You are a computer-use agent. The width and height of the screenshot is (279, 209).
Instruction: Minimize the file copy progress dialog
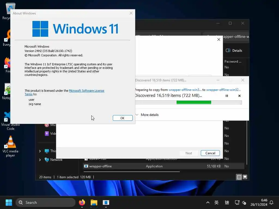[x=218, y=80]
